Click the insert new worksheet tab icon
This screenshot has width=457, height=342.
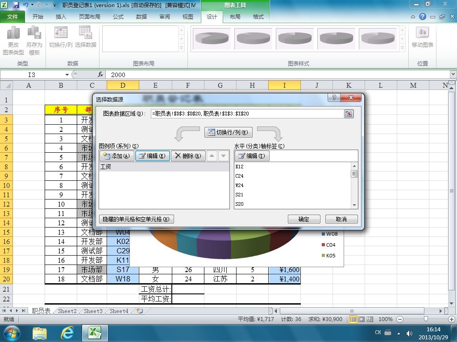[x=140, y=311]
